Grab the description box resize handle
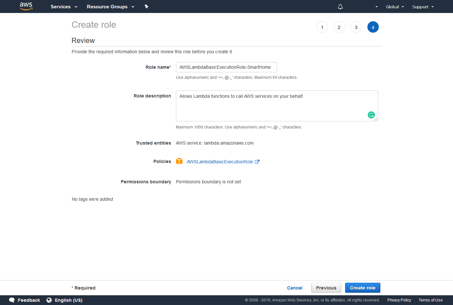This screenshot has height=305, width=453. coord(376,119)
